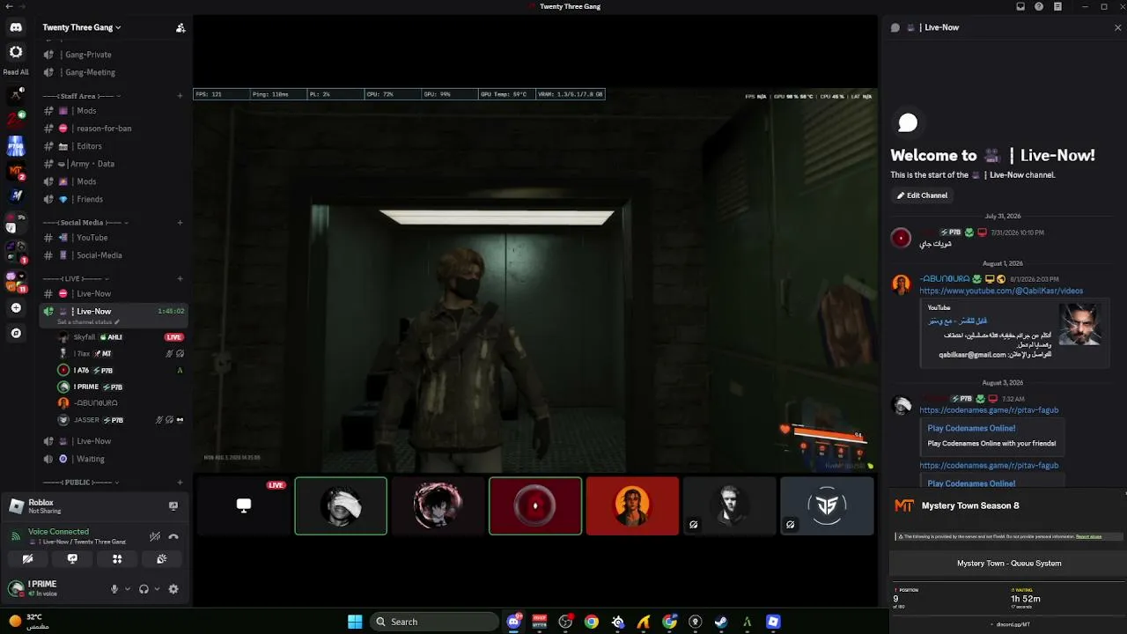Click the ! PRIME user avatar in user panel
This screenshot has height=634, width=1127.
(16, 588)
